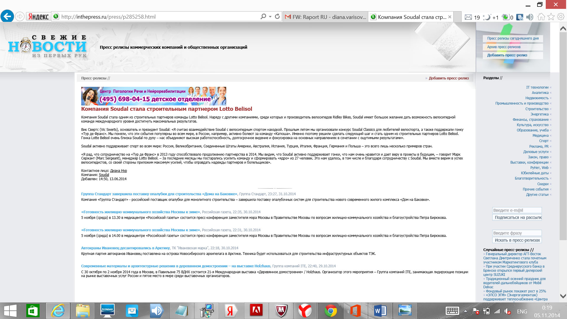Click the Свежие Новости site logo
567x319 pixels.
coord(47,46)
